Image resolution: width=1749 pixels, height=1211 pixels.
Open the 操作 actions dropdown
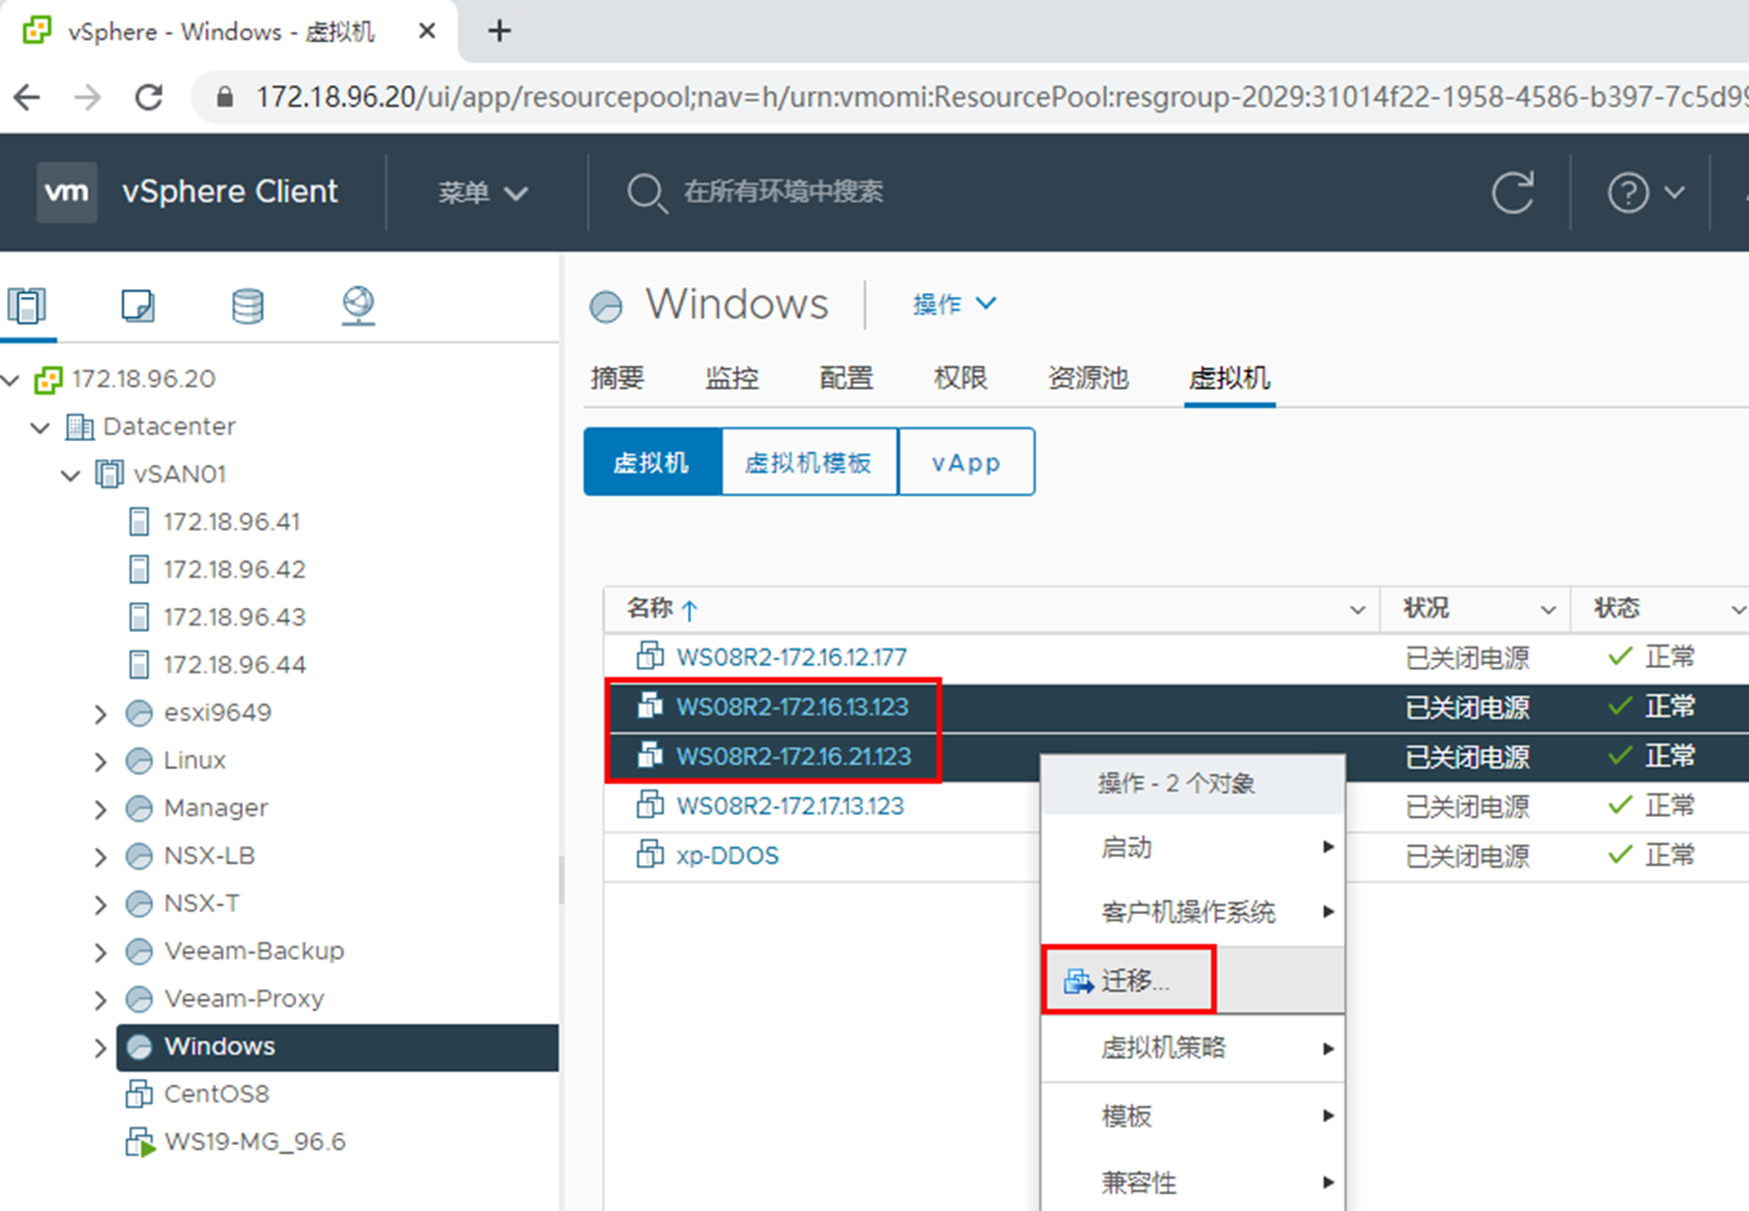click(954, 304)
